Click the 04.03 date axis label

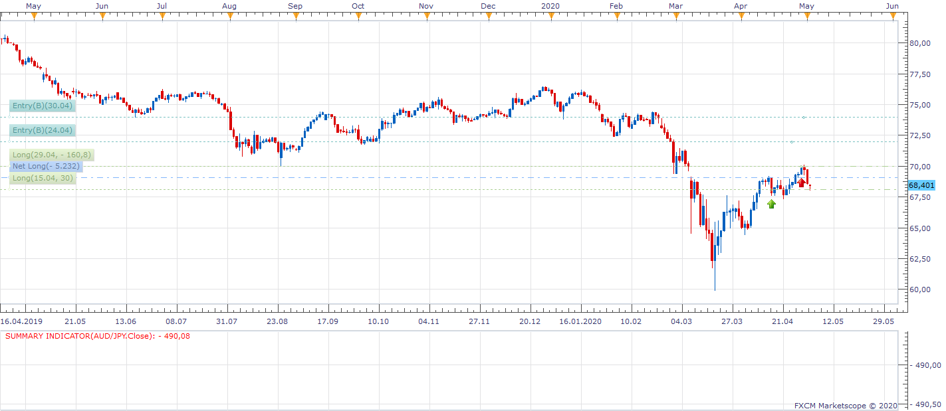pyautogui.click(x=681, y=321)
